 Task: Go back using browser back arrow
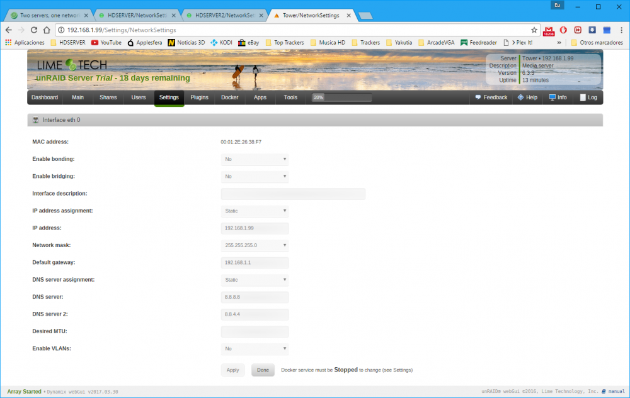pos(9,30)
